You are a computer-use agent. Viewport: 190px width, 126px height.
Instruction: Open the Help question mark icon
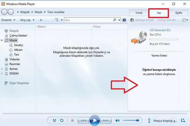[124, 20]
